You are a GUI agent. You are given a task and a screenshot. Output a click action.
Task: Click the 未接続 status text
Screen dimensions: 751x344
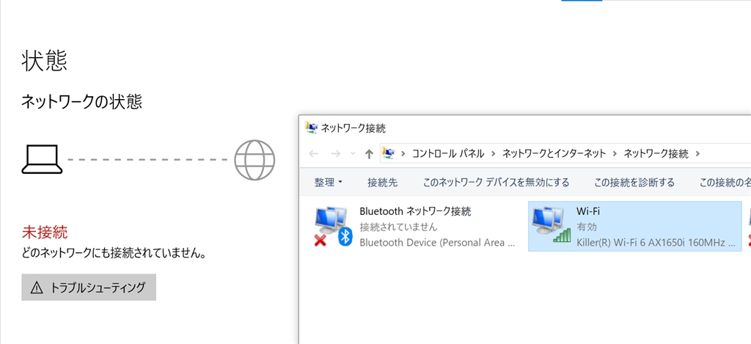coord(45,233)
